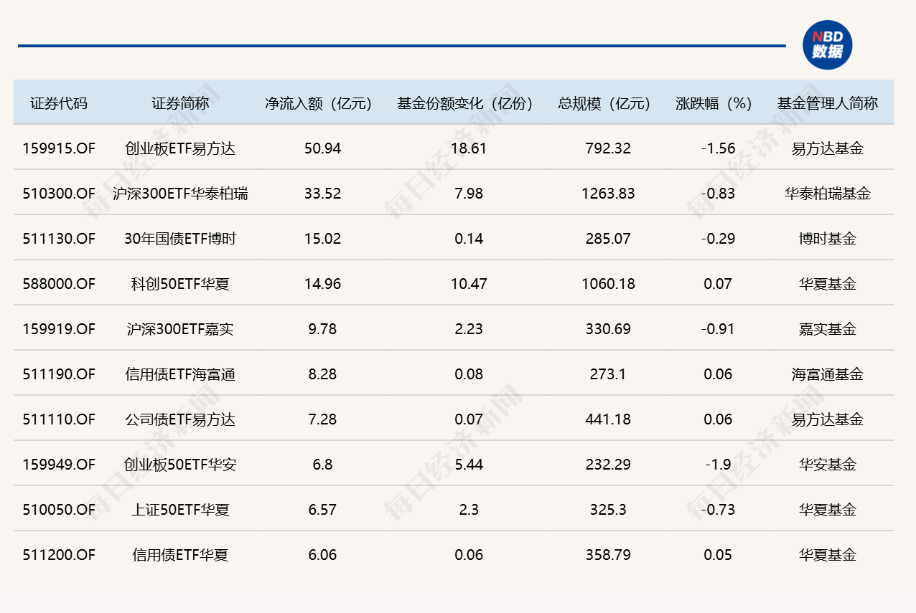
Task: Click net inflow value 7.28
Action: (x=322, y=419)
